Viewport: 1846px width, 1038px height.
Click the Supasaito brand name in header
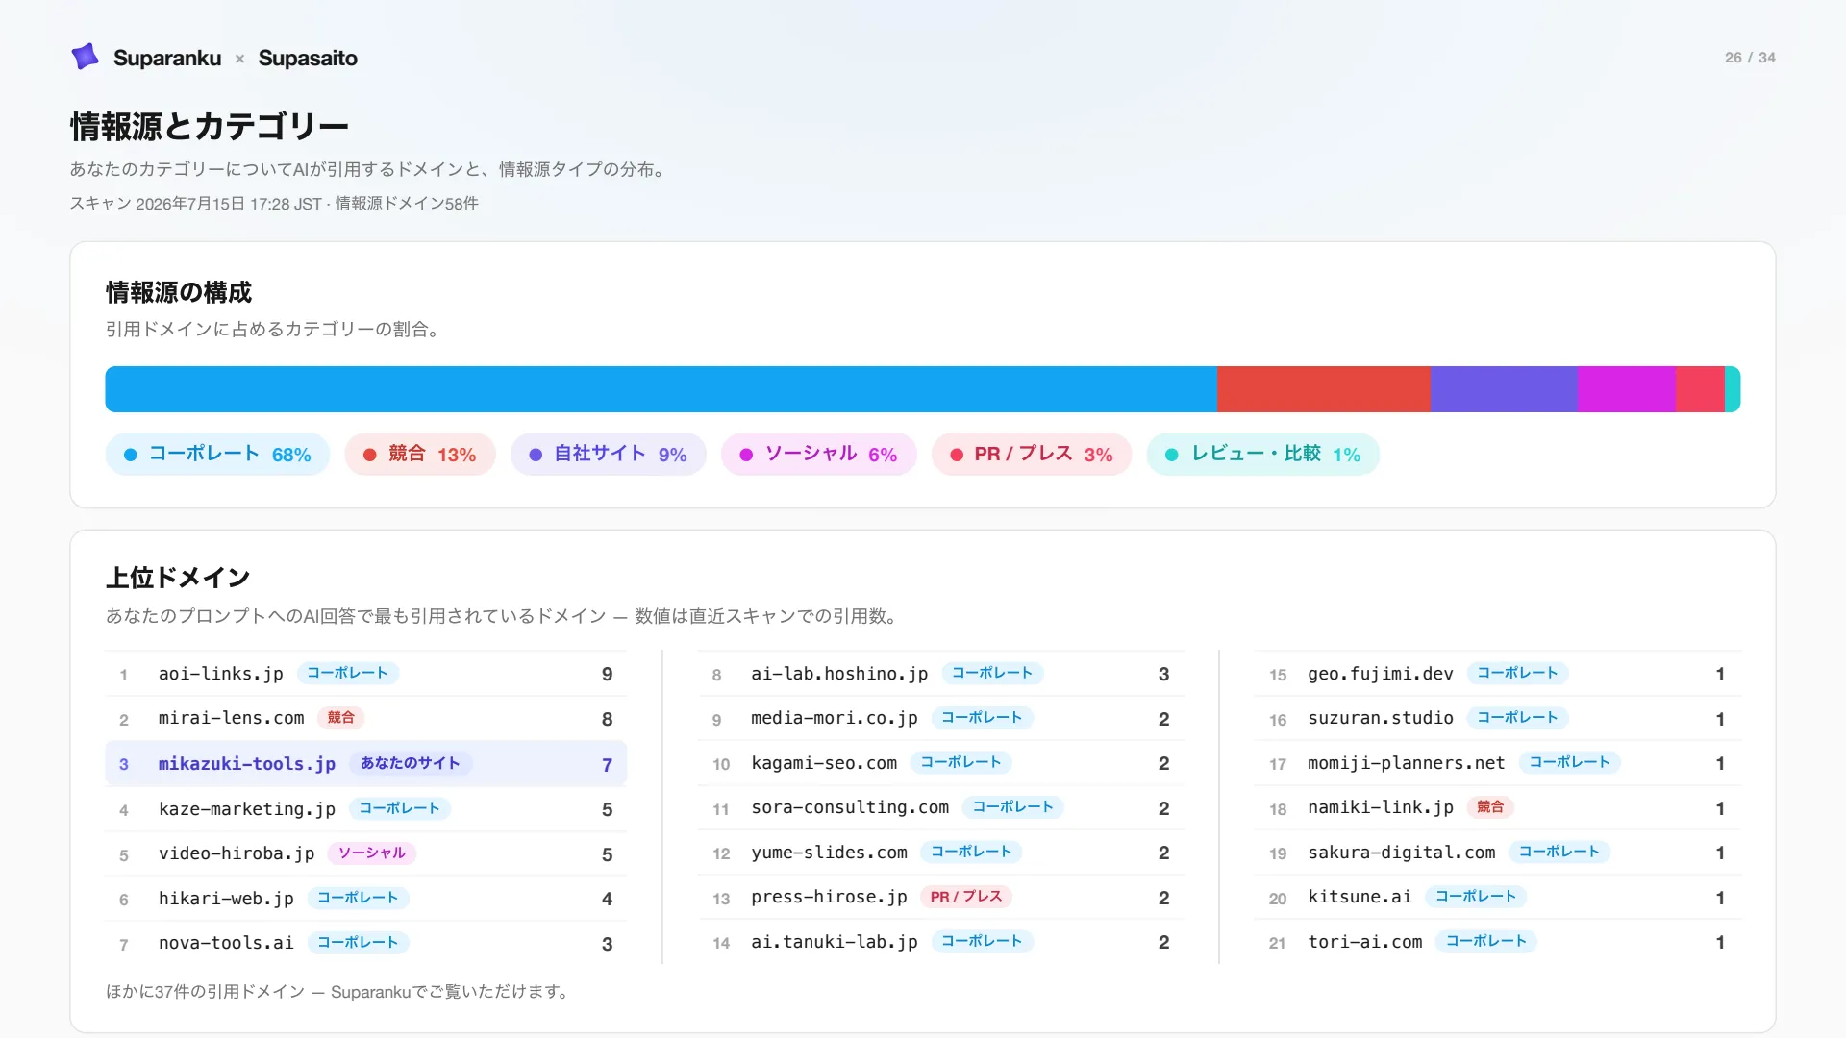308,58
